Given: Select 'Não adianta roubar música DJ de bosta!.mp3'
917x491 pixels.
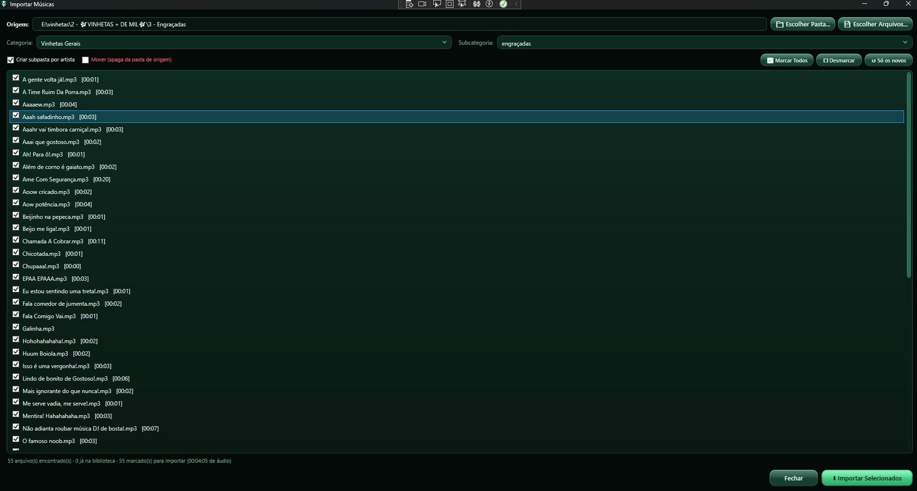Looking at the screenshot, I should click(x=456, y=428).
